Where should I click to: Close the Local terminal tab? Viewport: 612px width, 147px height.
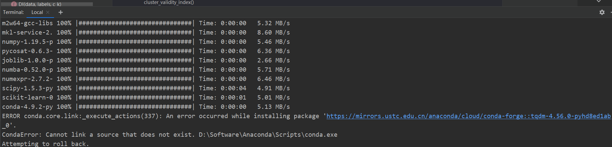point(48,12)
